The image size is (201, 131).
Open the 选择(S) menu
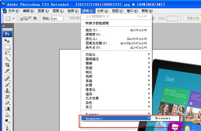tap(73, 11)
